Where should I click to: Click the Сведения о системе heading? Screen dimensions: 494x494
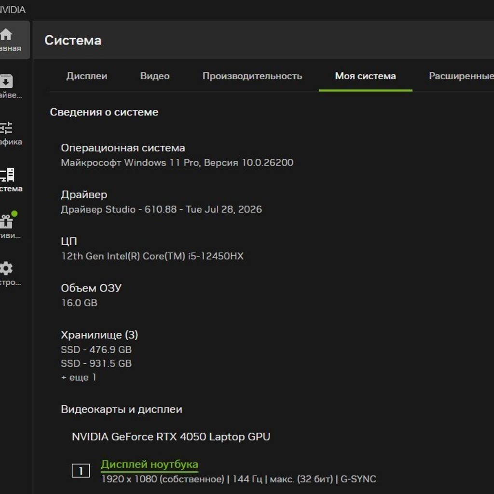104,112
